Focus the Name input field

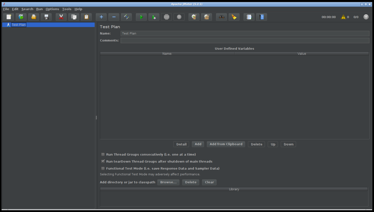(x=245, y=33)
